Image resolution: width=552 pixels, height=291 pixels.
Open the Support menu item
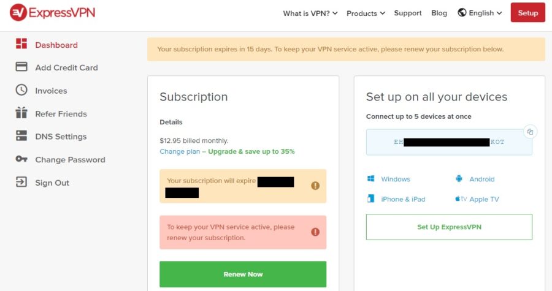coord(408,13)
